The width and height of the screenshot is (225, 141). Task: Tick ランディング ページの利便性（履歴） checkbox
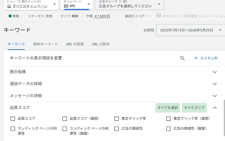click(65, 129)
